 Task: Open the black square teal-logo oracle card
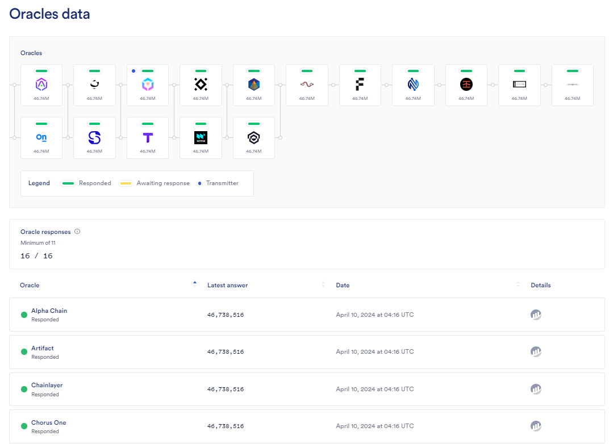[x=201, y=138]
